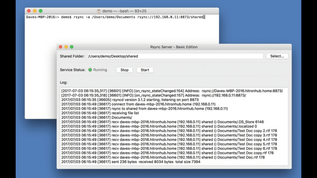
Task: Click the Running status text
Action: (x=100, y=70)
